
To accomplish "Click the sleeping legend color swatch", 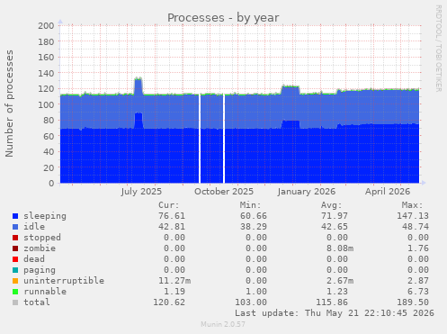I will click(15, 216).
